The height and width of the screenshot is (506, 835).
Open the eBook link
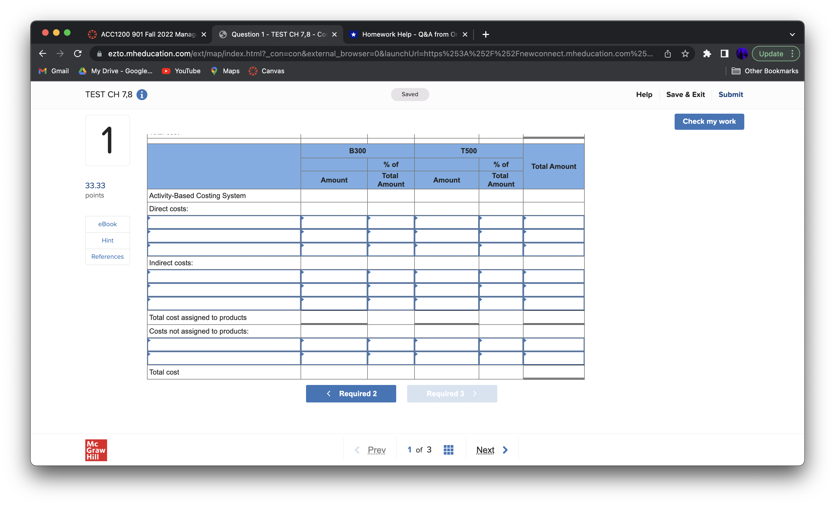point(107,224)
